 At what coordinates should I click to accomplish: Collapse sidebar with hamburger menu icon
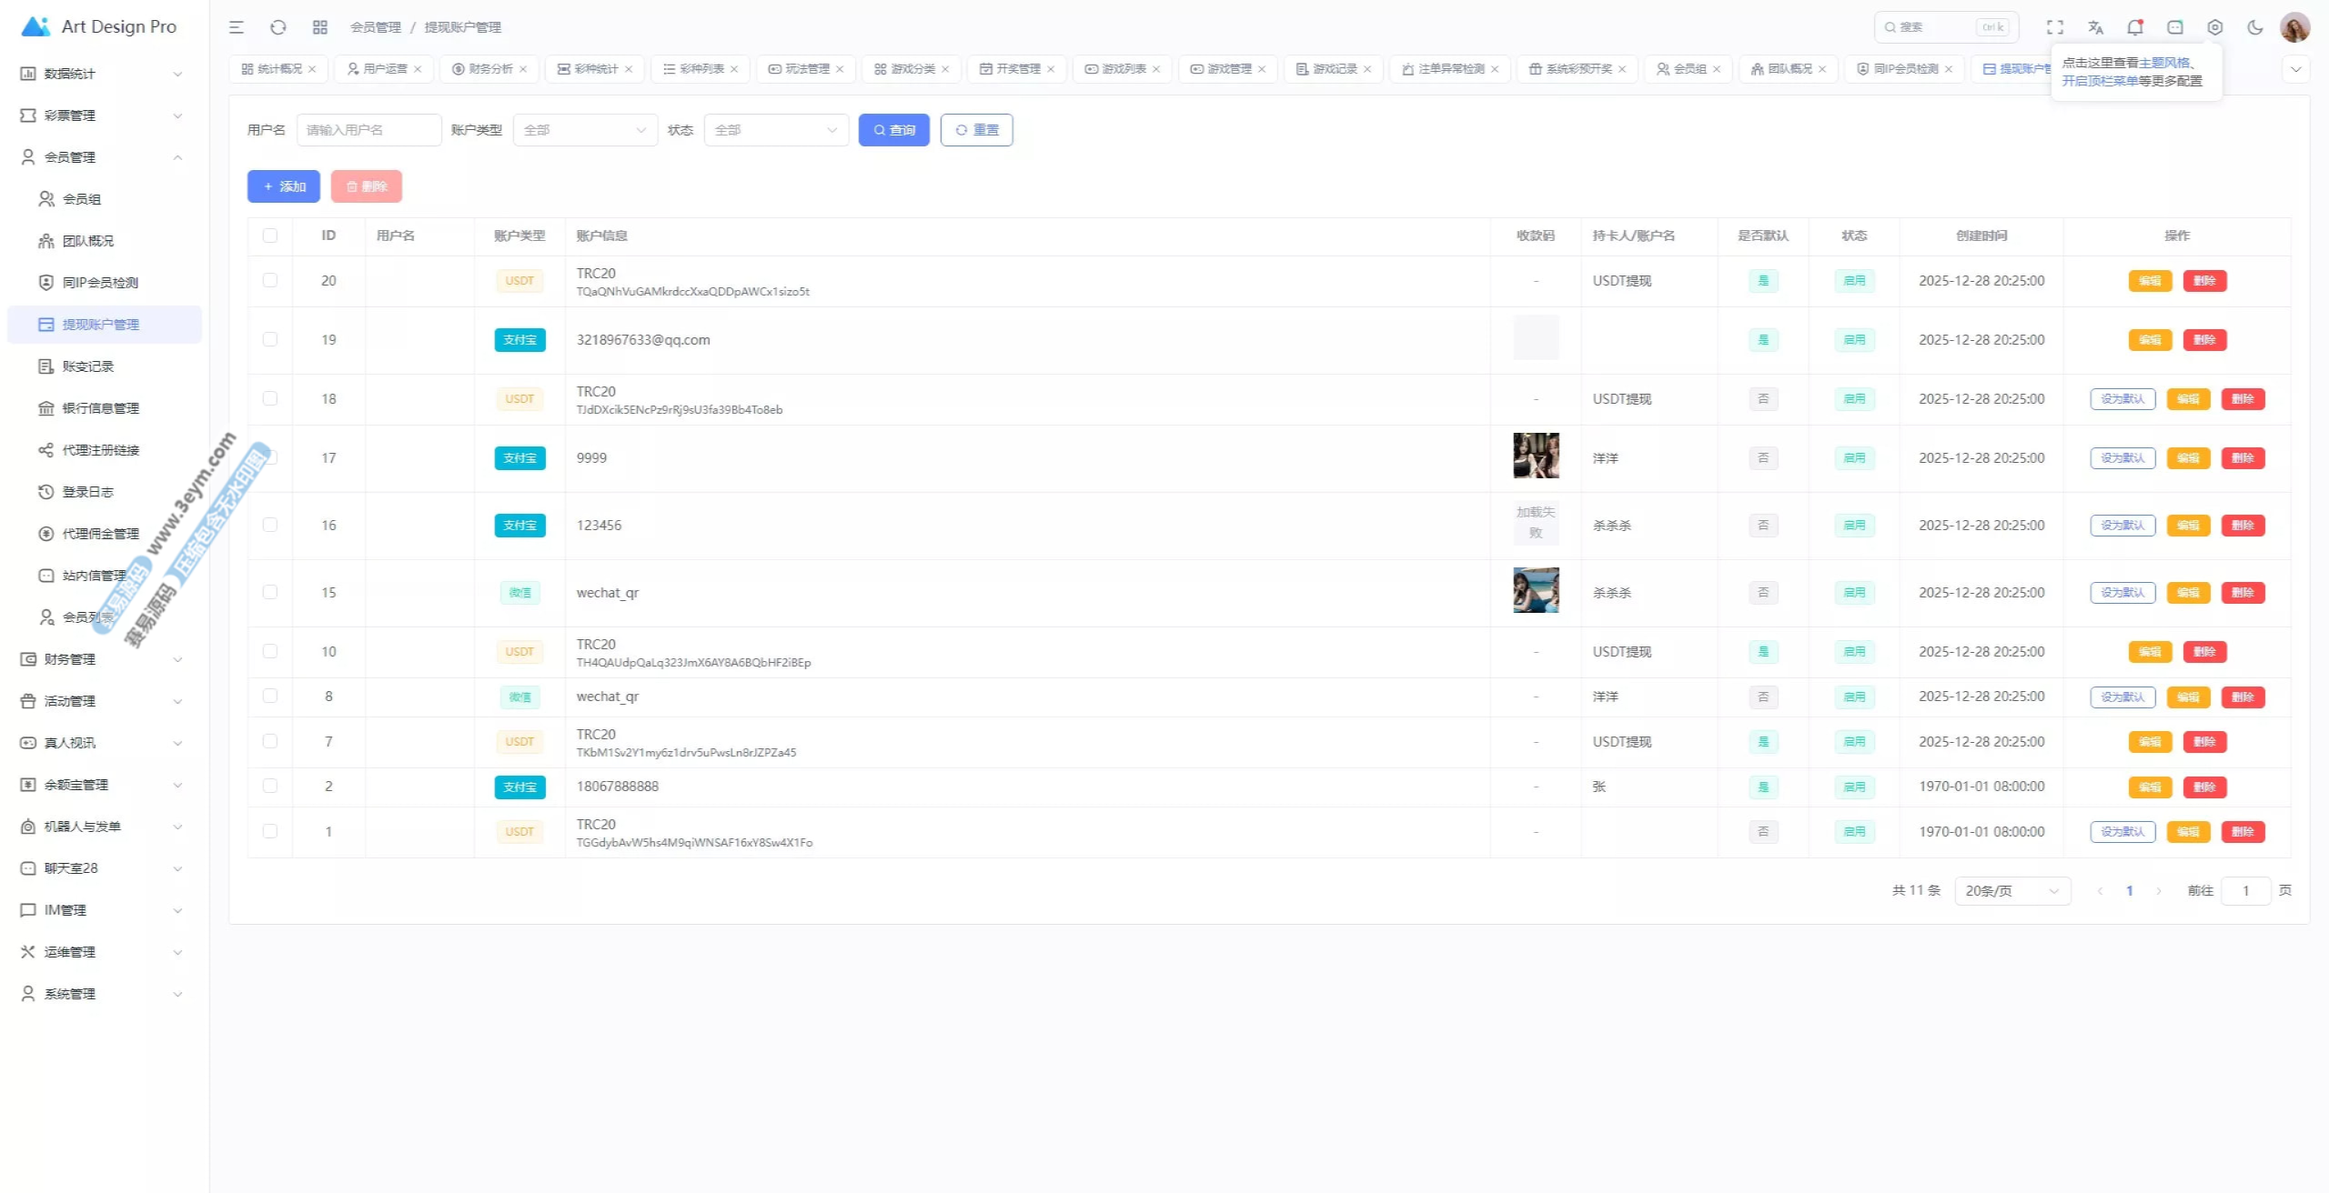coord(237,27)
